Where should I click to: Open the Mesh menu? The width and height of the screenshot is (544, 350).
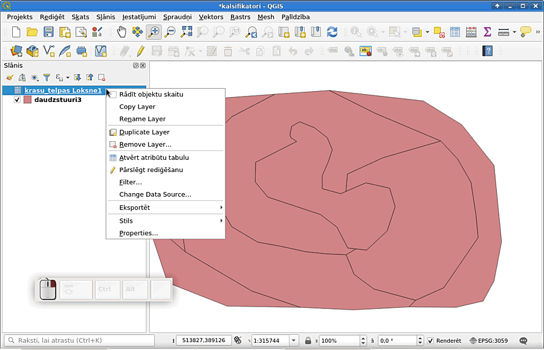pyautogui.click(x=266, y=17)
